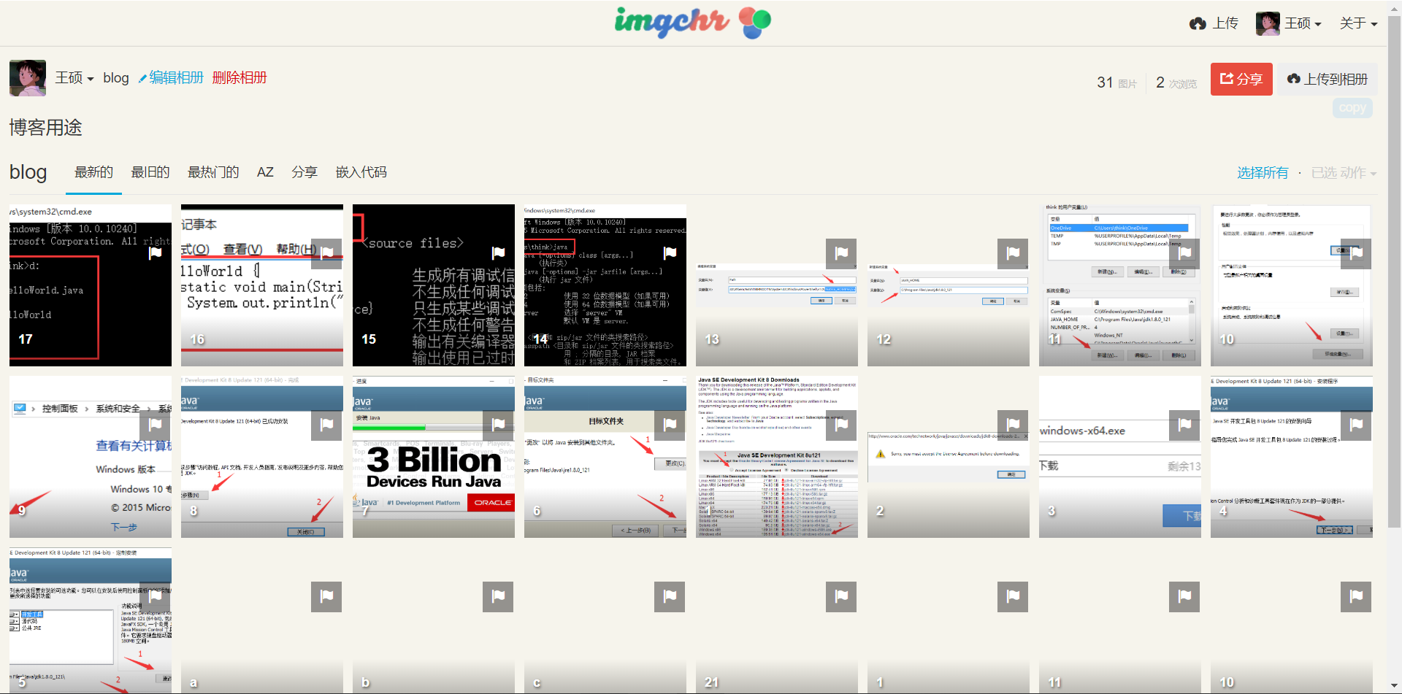Click the 2 次浏览 view count

pyautogui.click(x=1176, y=83)
